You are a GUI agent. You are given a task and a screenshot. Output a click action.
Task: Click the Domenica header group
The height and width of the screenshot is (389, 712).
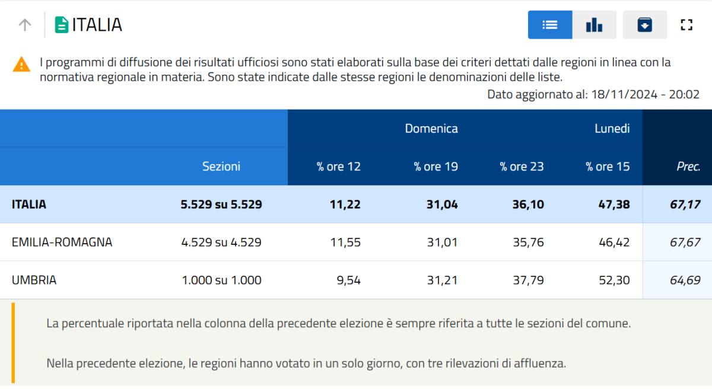point(431,129)
